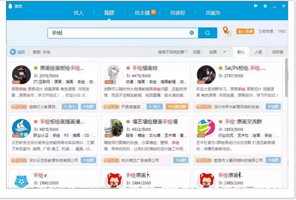Open the 手绘插画控 group avatar
The image size is (296, 200).
(114, 75)
